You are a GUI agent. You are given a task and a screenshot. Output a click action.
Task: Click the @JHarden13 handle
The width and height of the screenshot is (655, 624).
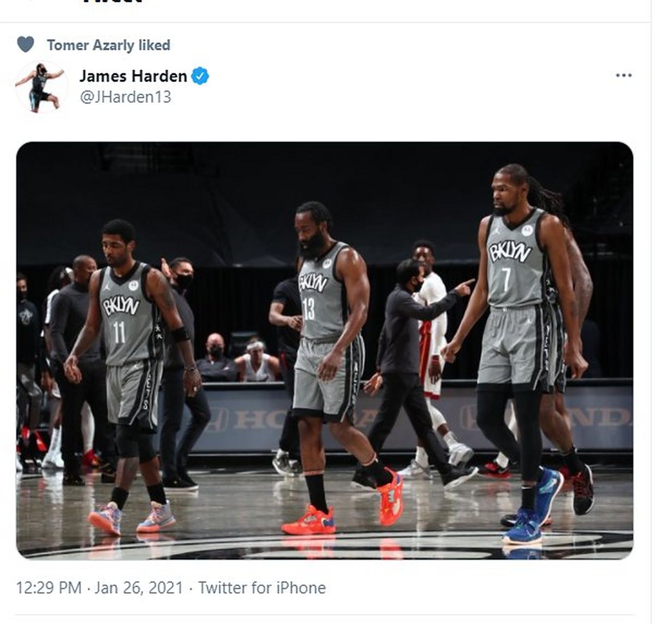(x=125, y=97)
